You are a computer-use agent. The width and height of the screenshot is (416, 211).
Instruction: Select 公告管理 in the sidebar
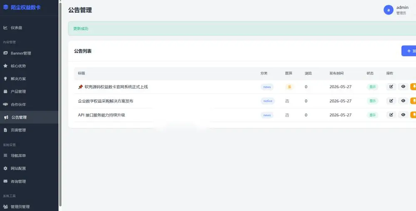pos(29,117)
